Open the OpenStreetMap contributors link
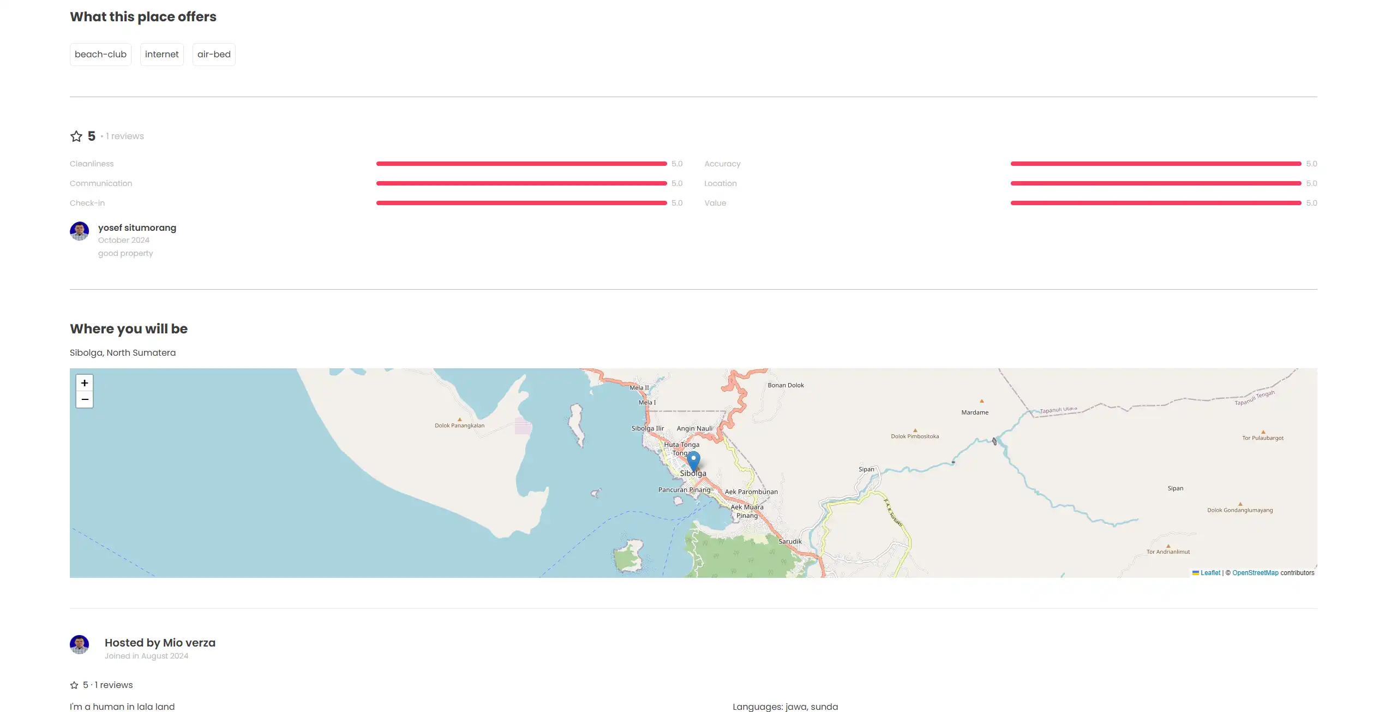Image resolution: width=1385 pixels, height=712 pixels. (x=1255, y=573)
